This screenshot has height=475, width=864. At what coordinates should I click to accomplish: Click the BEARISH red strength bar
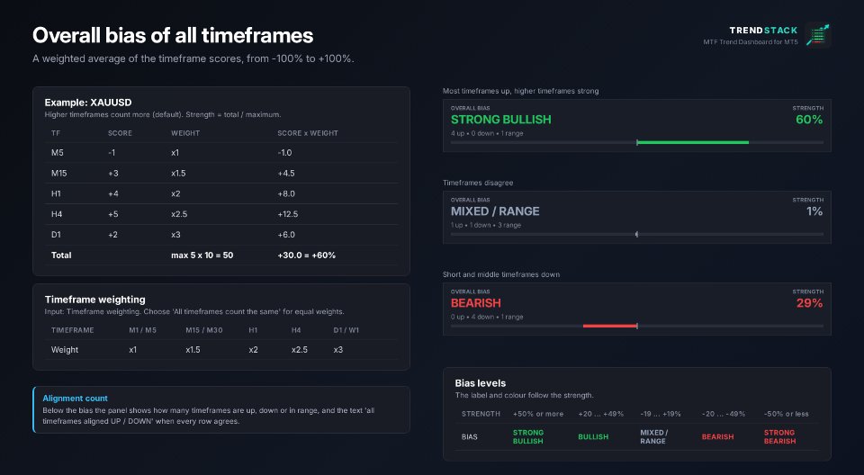610,327
